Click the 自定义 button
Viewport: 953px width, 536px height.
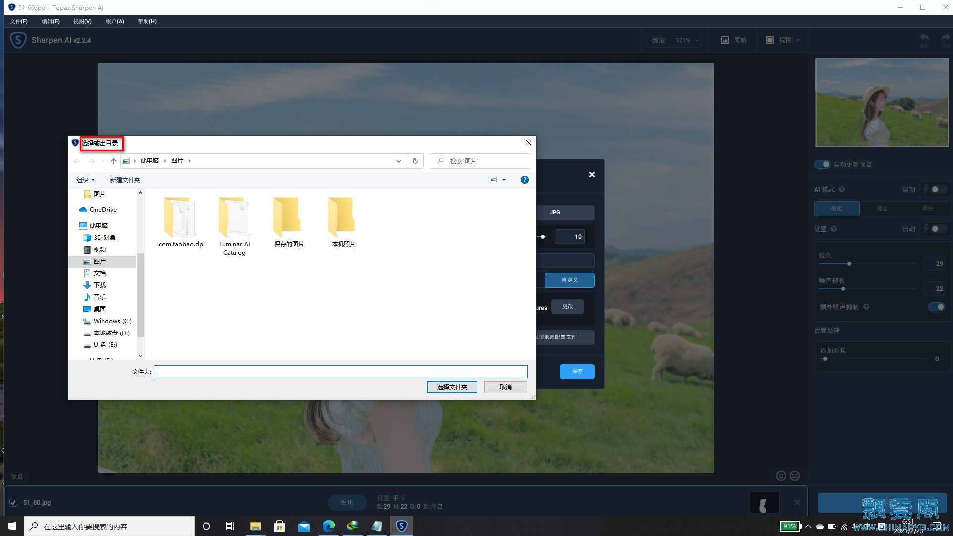pyautogui.click(x=569, y=280)
